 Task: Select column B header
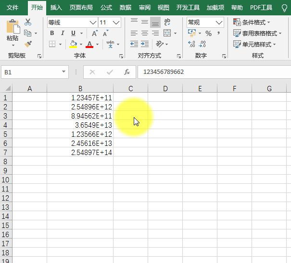point(80,88)
